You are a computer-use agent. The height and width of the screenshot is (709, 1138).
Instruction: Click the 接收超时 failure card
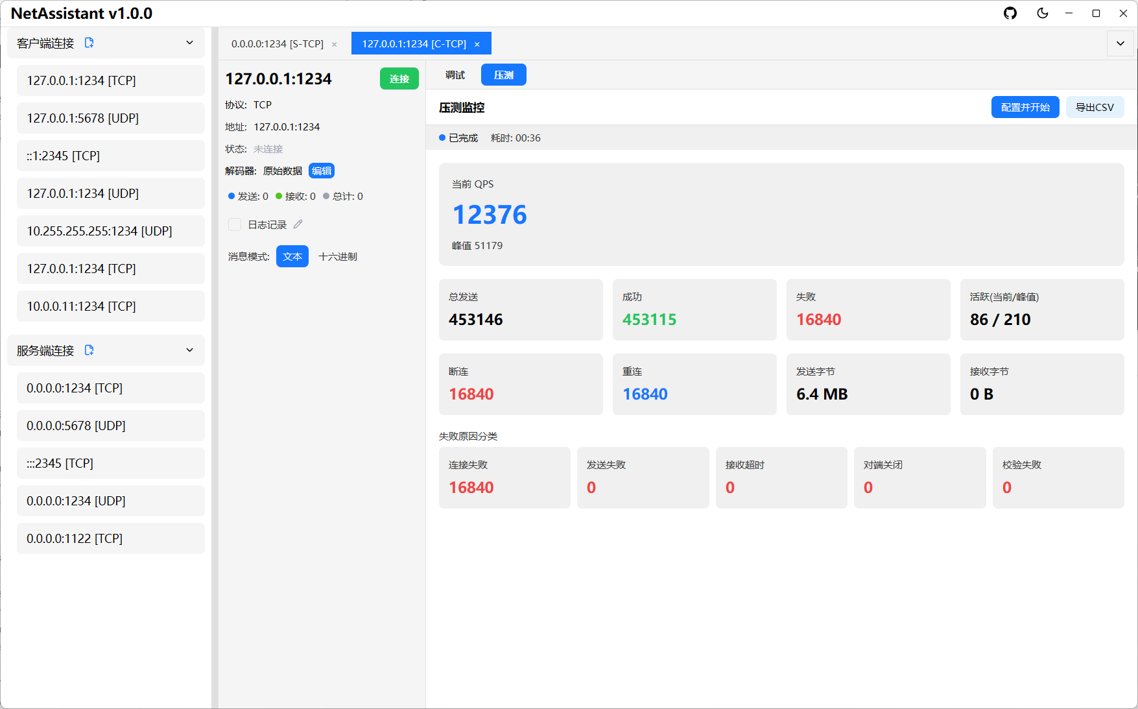pyautogui.click(x=781, y=477)
